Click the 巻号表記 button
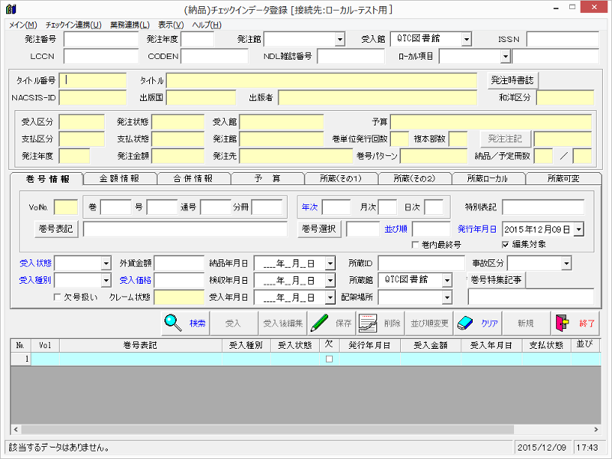The height and width of the screenshot is (459, 612). point(56,229)
